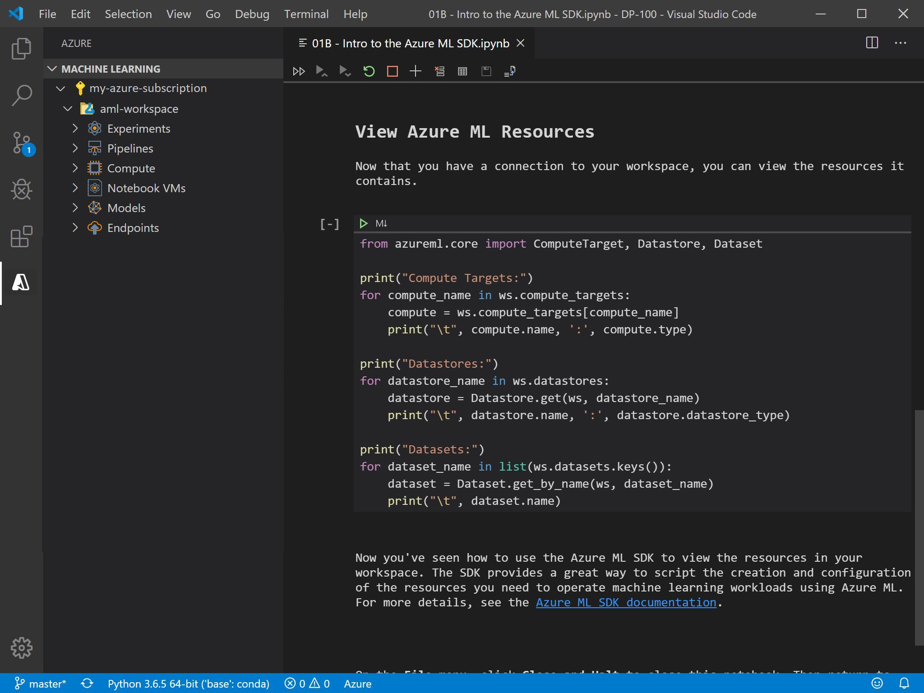This screenshot has width=924, height=693.
Task: Close the notebook editor tab
Action: [x=520, y=43]
